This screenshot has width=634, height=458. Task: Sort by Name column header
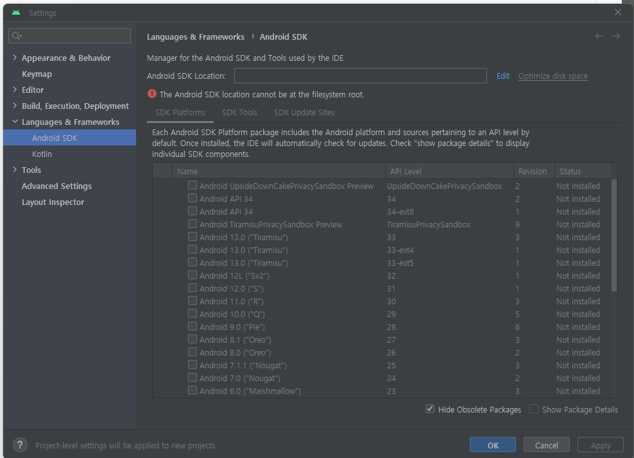tap(279, 171)
